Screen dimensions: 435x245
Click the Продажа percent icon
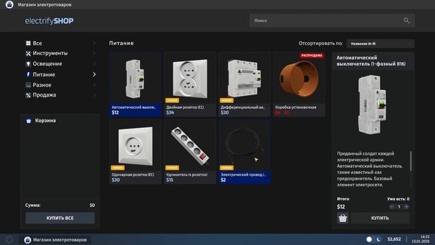point(28,95)
